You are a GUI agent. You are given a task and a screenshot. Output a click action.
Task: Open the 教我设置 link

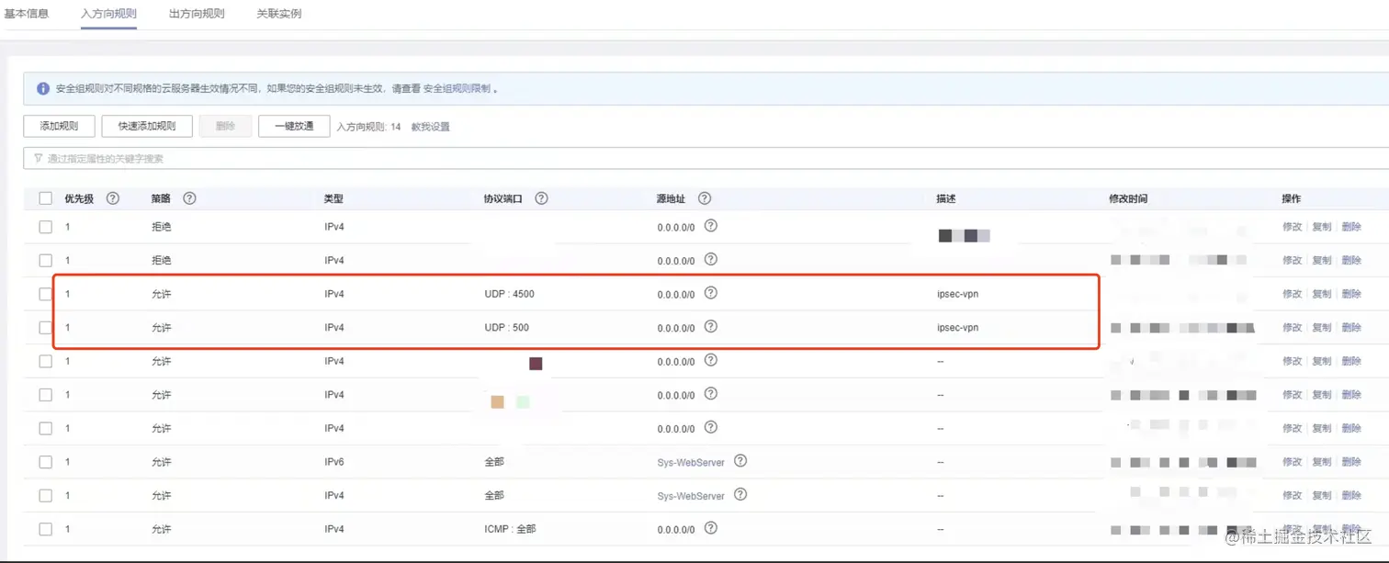point(430,127)
